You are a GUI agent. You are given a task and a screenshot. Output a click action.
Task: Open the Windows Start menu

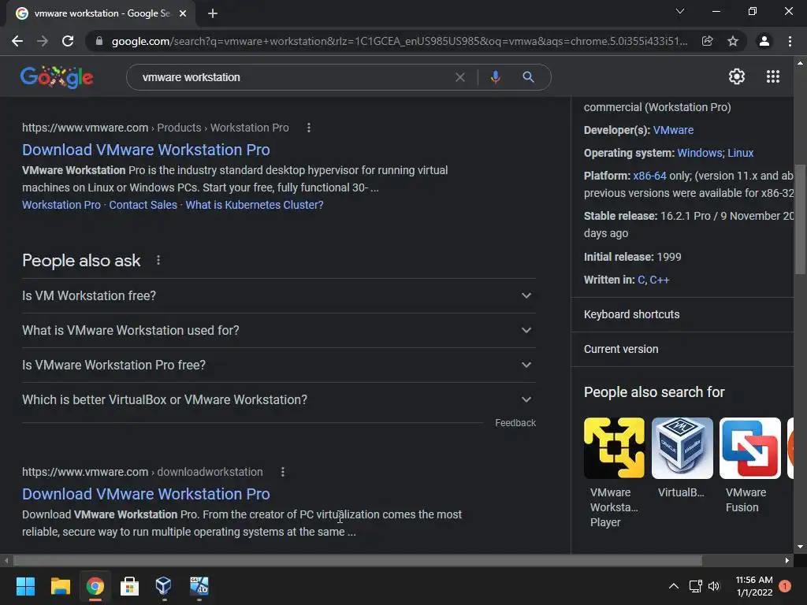click(25, 586)
